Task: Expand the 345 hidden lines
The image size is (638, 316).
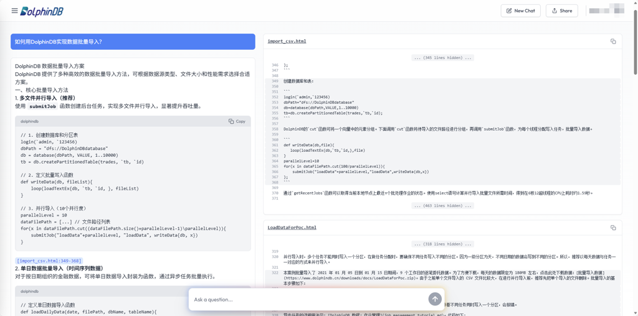Action: click(443, 58)
